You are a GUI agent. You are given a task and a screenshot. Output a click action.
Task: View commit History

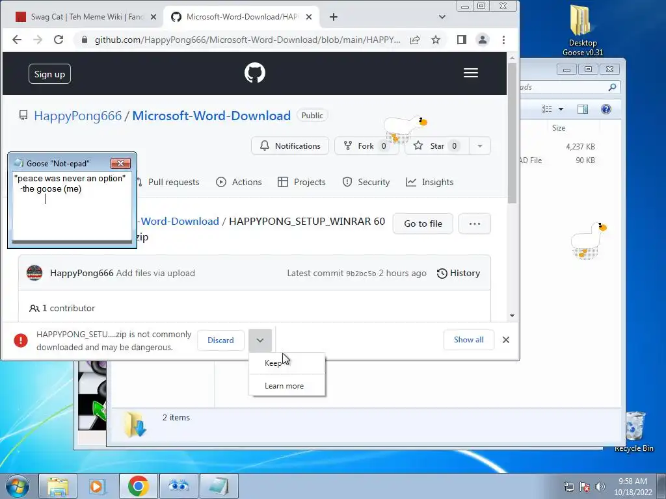point(459,274)
